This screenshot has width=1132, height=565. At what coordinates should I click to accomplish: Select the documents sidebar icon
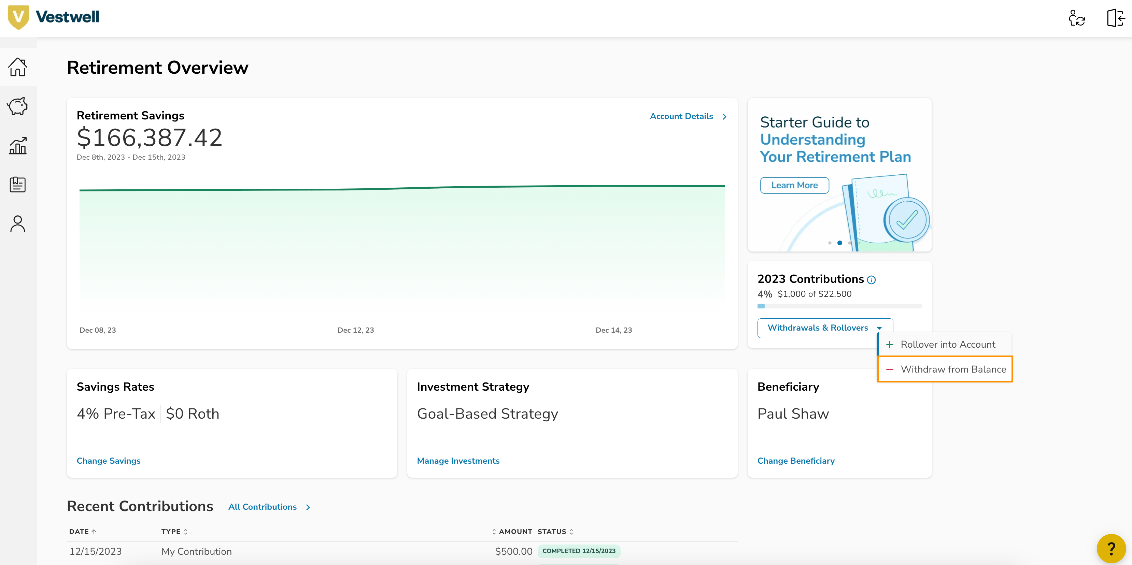17,185
